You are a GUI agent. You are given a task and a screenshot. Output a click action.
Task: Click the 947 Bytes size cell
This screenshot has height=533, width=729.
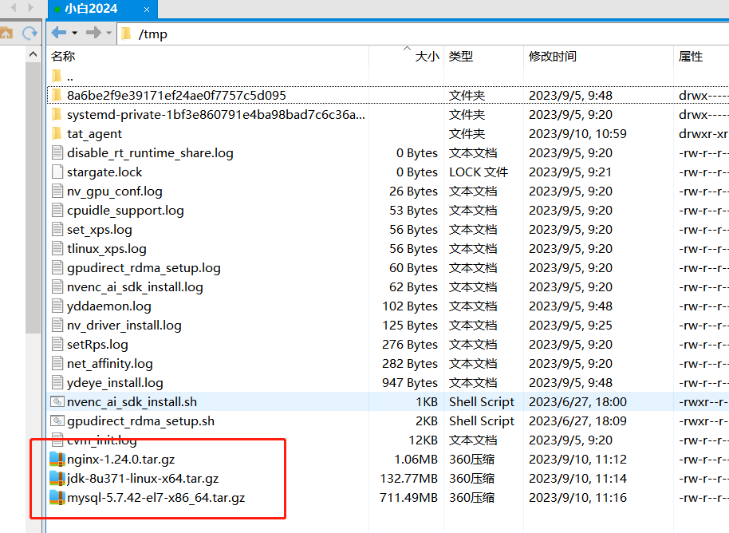(x=410, y=383)
